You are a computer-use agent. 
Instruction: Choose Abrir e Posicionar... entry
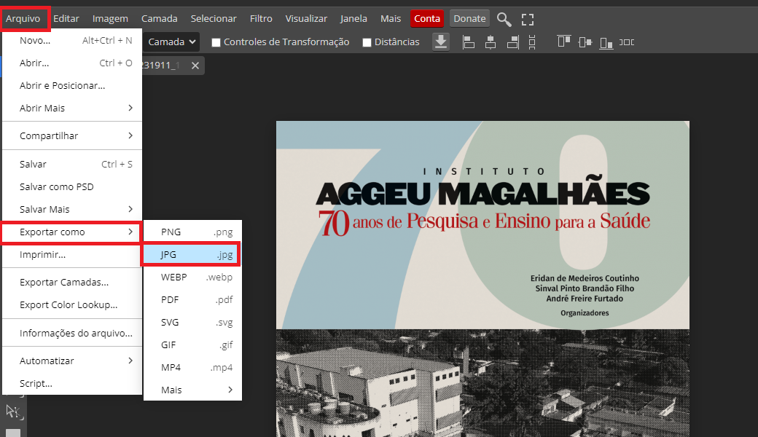(72, 85)
